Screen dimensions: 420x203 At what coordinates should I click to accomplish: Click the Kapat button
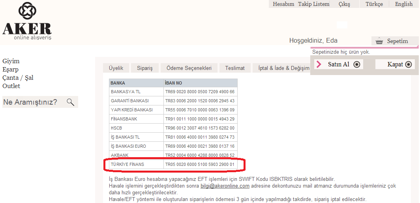pyautogui.click(x=395, y=64)
